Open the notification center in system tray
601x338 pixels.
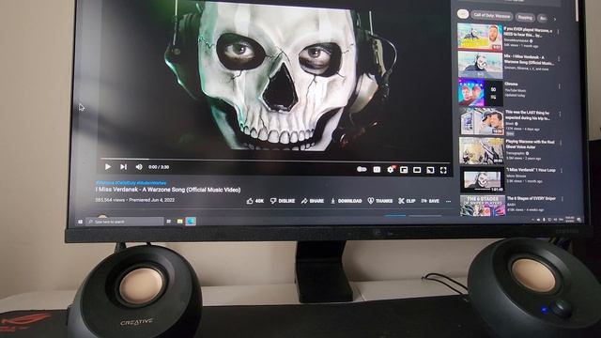578,220
